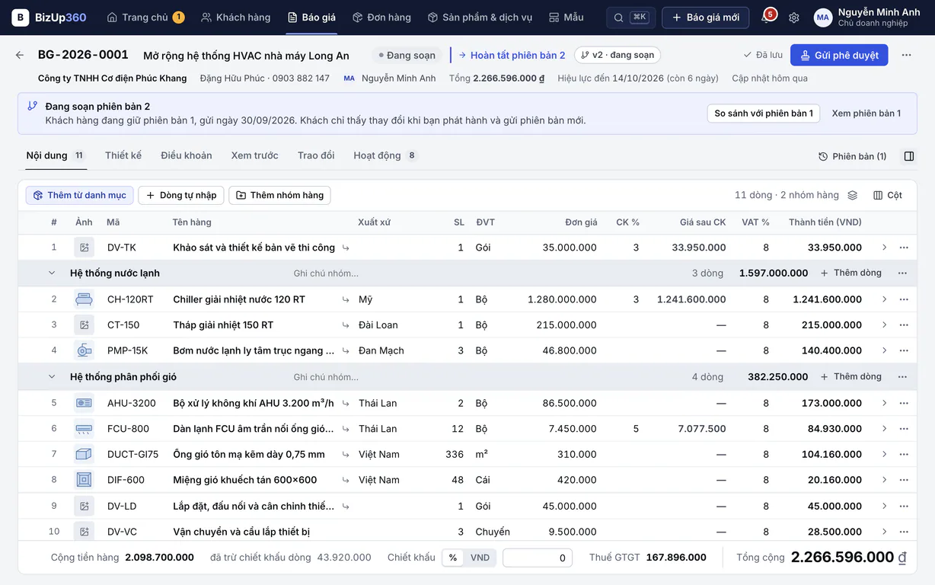
Task: Open the Nguyễn Minh Anh account menu
Action: click(x=866, y=18)
